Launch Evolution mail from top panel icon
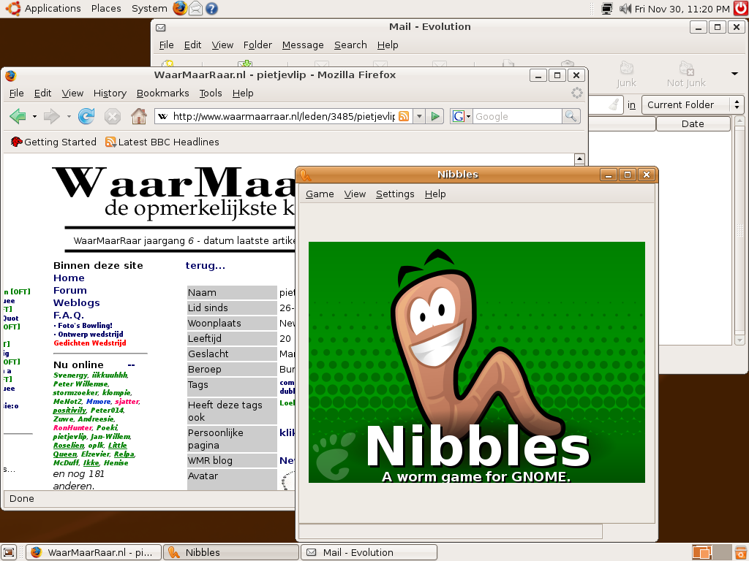749x561 pixels. coord(196,9)
